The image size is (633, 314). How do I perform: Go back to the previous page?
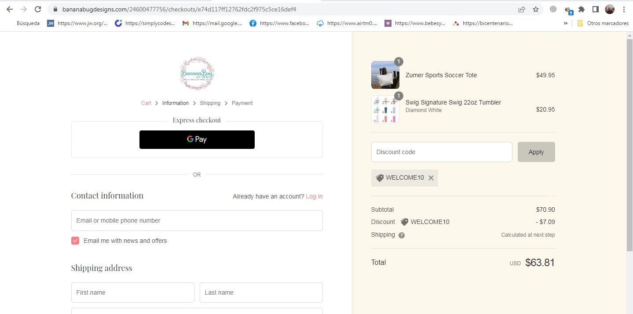9,9
